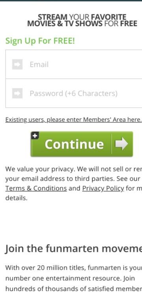Open the existing users Members' Area link
The height and width of the screenshot is (293, 142).
(x=74, y=120)
